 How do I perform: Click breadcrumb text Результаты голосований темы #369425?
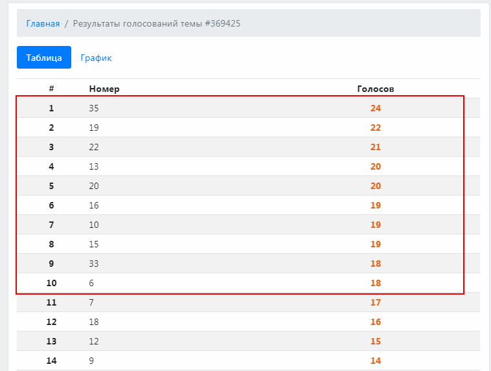click(x=157, y=23)
